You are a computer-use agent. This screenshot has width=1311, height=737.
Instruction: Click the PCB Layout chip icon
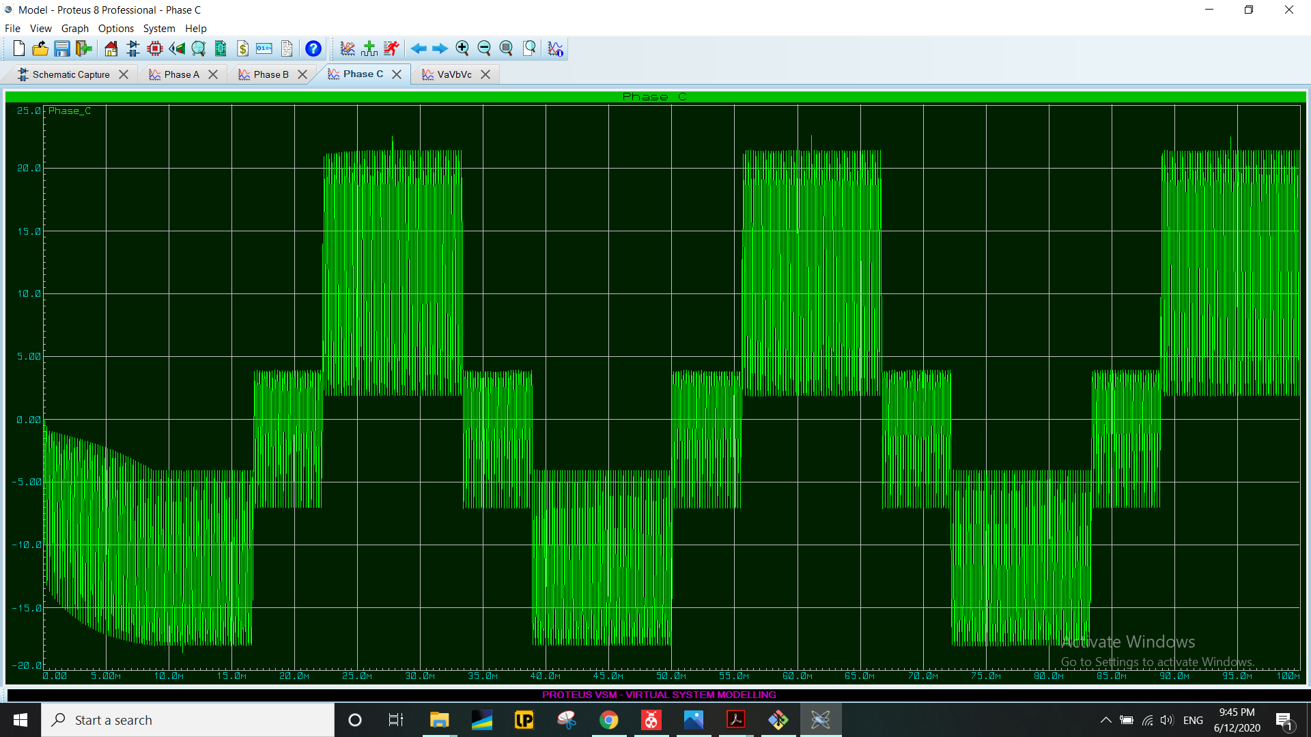coord(155,48)
